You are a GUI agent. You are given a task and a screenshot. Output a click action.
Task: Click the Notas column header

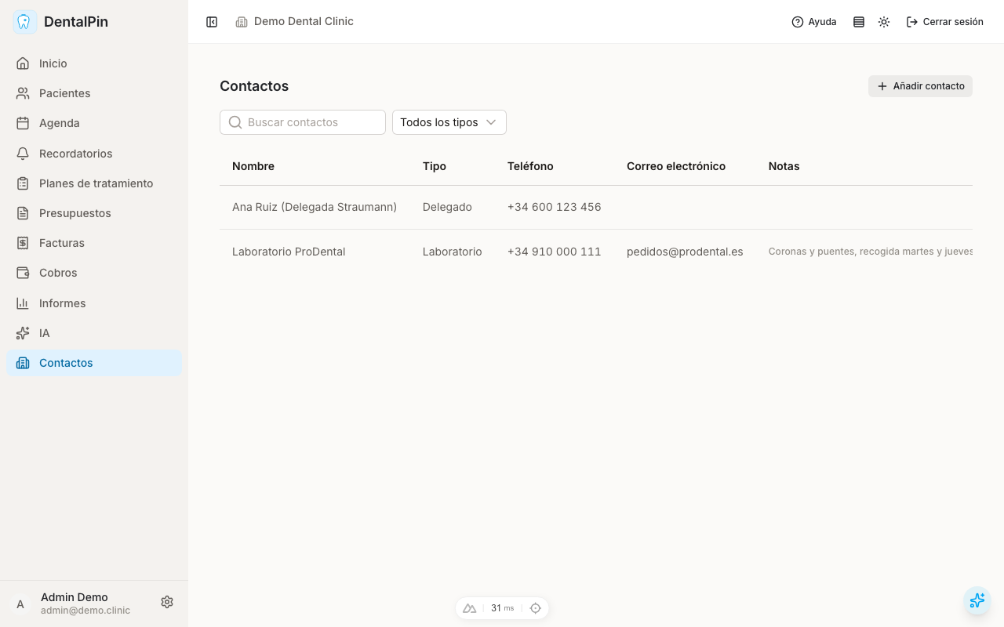click(x=784, y=166)
